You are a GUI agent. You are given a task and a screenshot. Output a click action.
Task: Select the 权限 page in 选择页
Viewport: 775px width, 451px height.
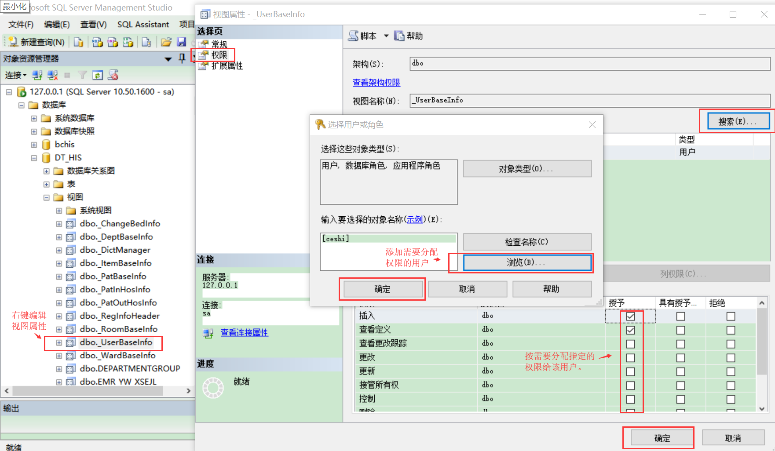click(x=219, y=55)
